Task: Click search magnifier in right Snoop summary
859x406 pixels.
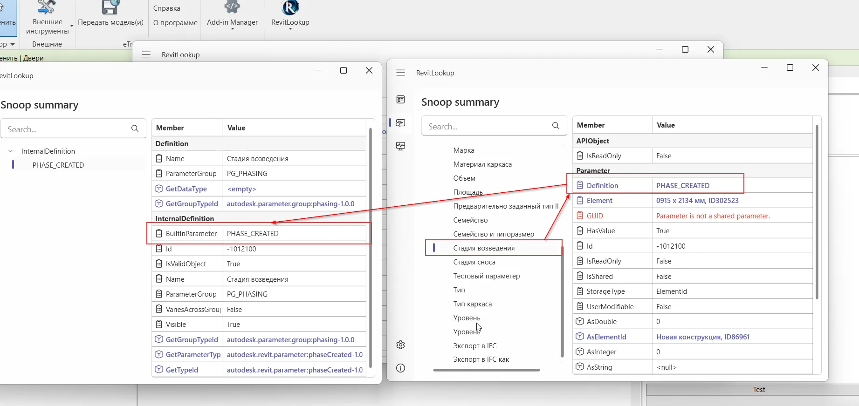Action: [x=556, y=126]
